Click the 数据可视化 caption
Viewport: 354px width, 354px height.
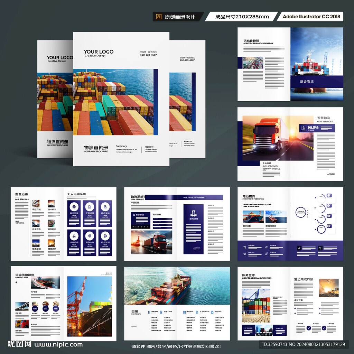(271, 226)
